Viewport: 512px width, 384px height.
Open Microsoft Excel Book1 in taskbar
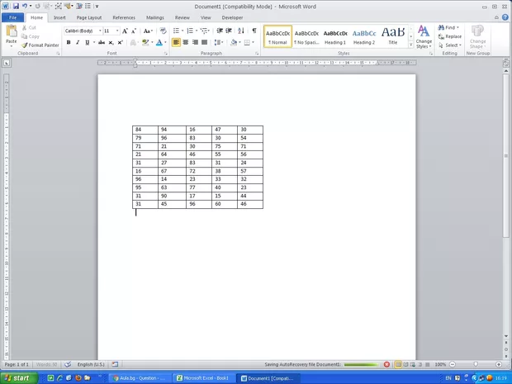pos(203,377)
